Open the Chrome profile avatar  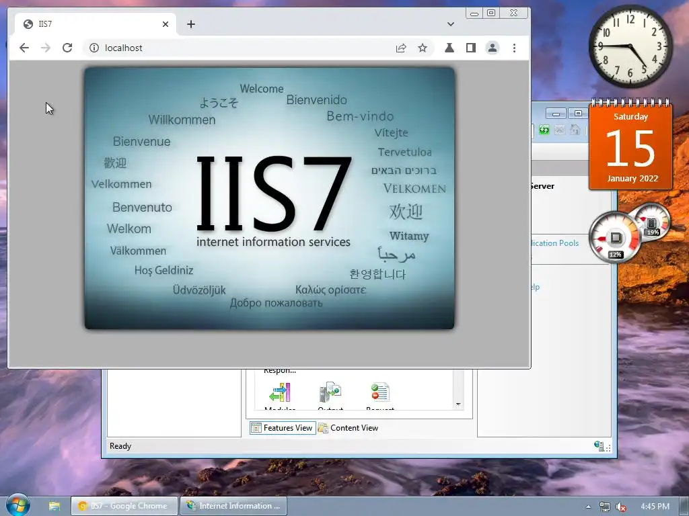[492, 48]
